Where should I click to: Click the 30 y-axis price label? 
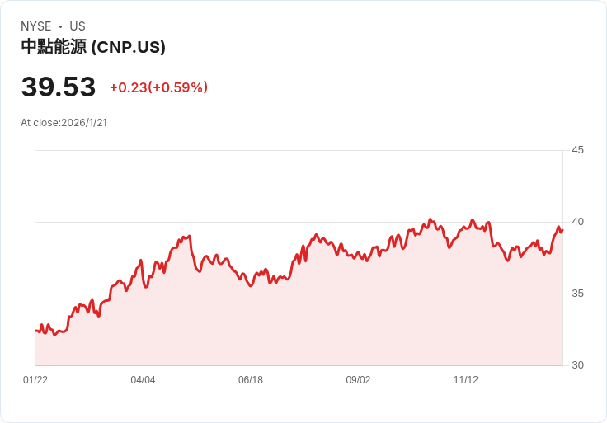[577, 365]
